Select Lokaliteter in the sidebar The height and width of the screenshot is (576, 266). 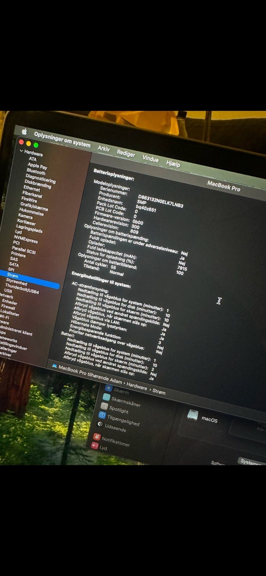(x=10, y=313)
